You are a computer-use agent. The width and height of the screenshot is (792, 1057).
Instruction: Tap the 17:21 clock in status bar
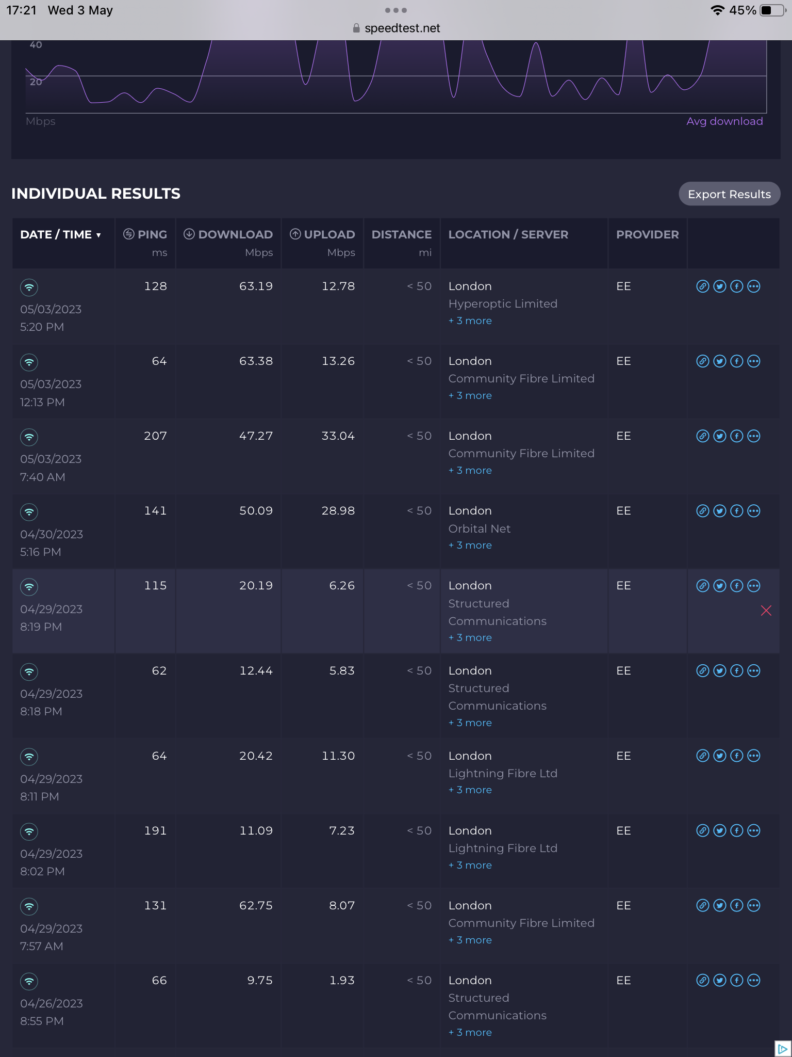(x=22, y=10)
